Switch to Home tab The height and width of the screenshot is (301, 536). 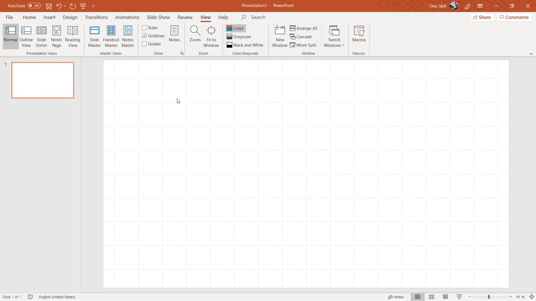click(29, 17)
